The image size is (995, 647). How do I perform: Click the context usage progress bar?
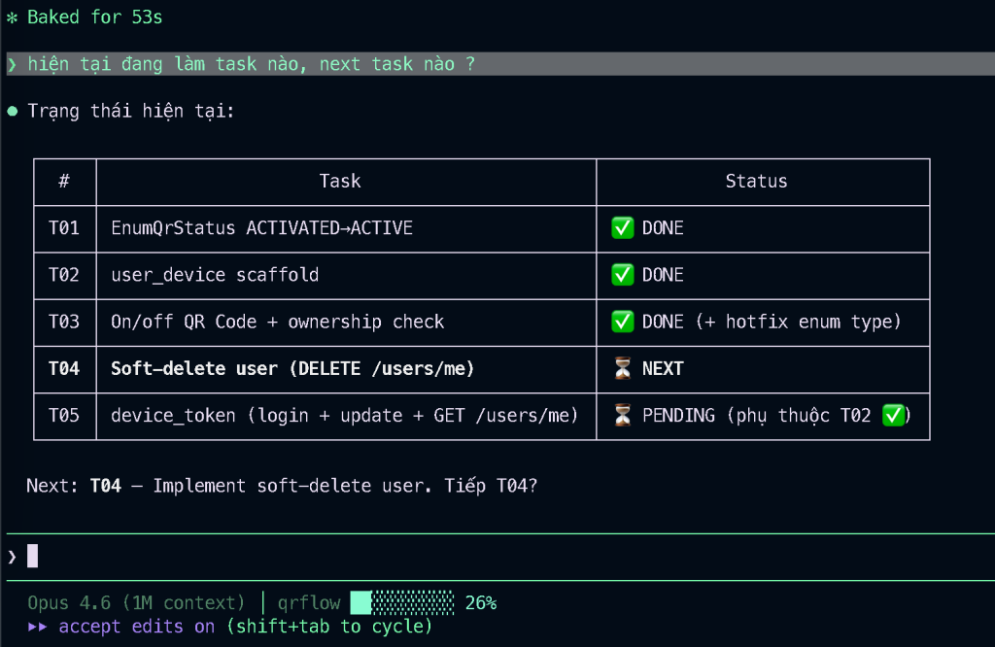coord(401,603)
